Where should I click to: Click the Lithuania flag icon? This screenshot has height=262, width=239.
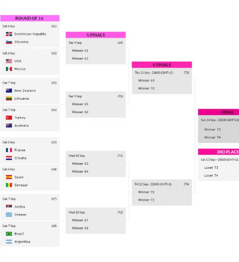9,98
